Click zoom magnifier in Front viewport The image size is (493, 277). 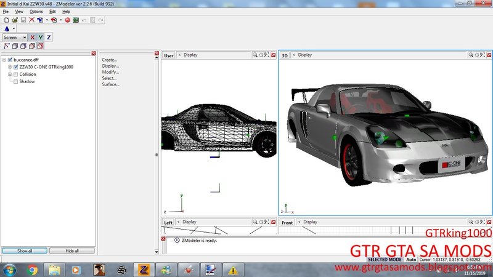click(471, 222)
